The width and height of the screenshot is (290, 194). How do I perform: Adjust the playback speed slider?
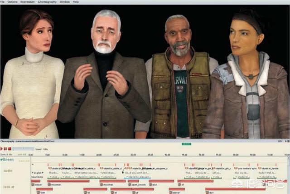point(23,149)
